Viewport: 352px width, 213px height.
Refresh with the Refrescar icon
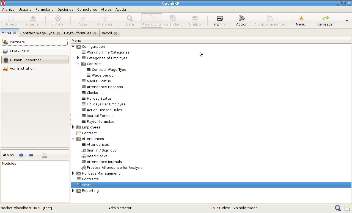pyautogui.click(x=326, y=18)
